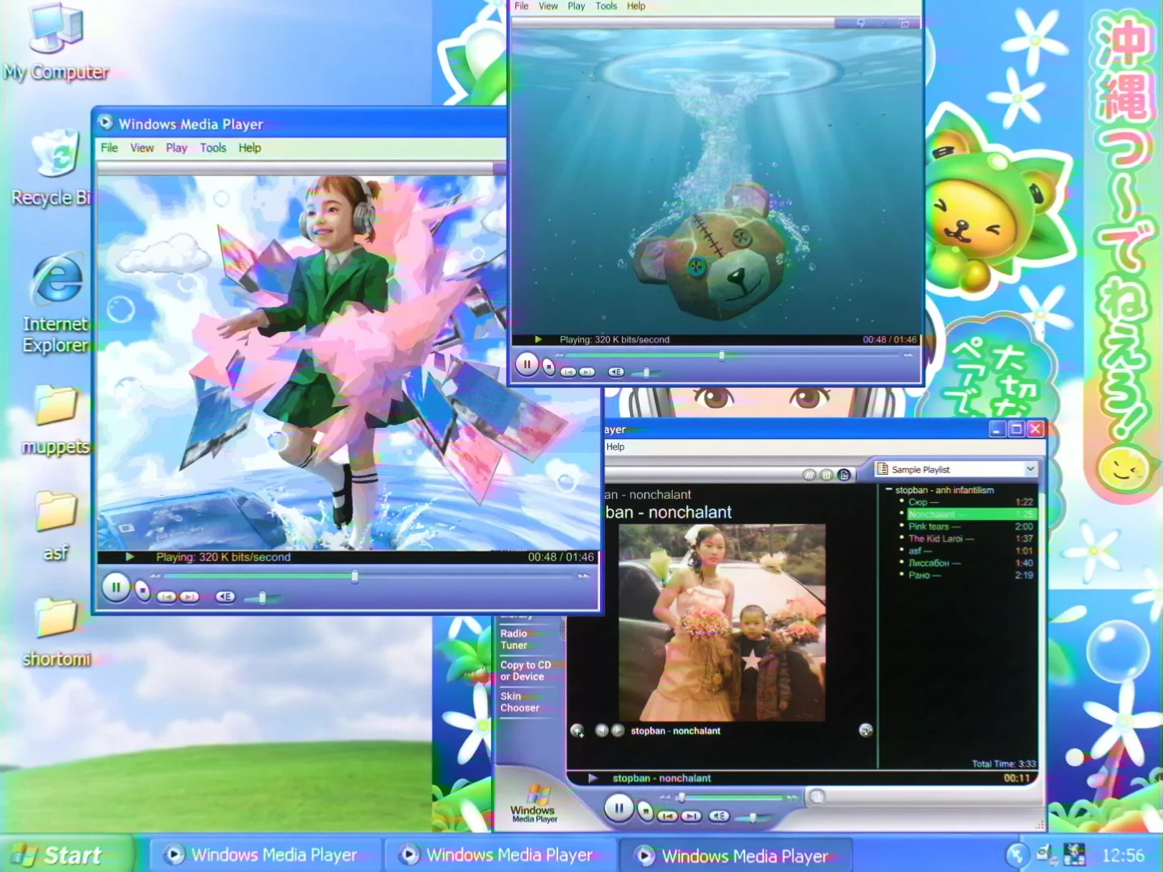The height and width of the screenshot is (872, 1163).
Task: Launch the Internet Explorer desktop icon
Action: pyautogui.click(x=55, y=304)
